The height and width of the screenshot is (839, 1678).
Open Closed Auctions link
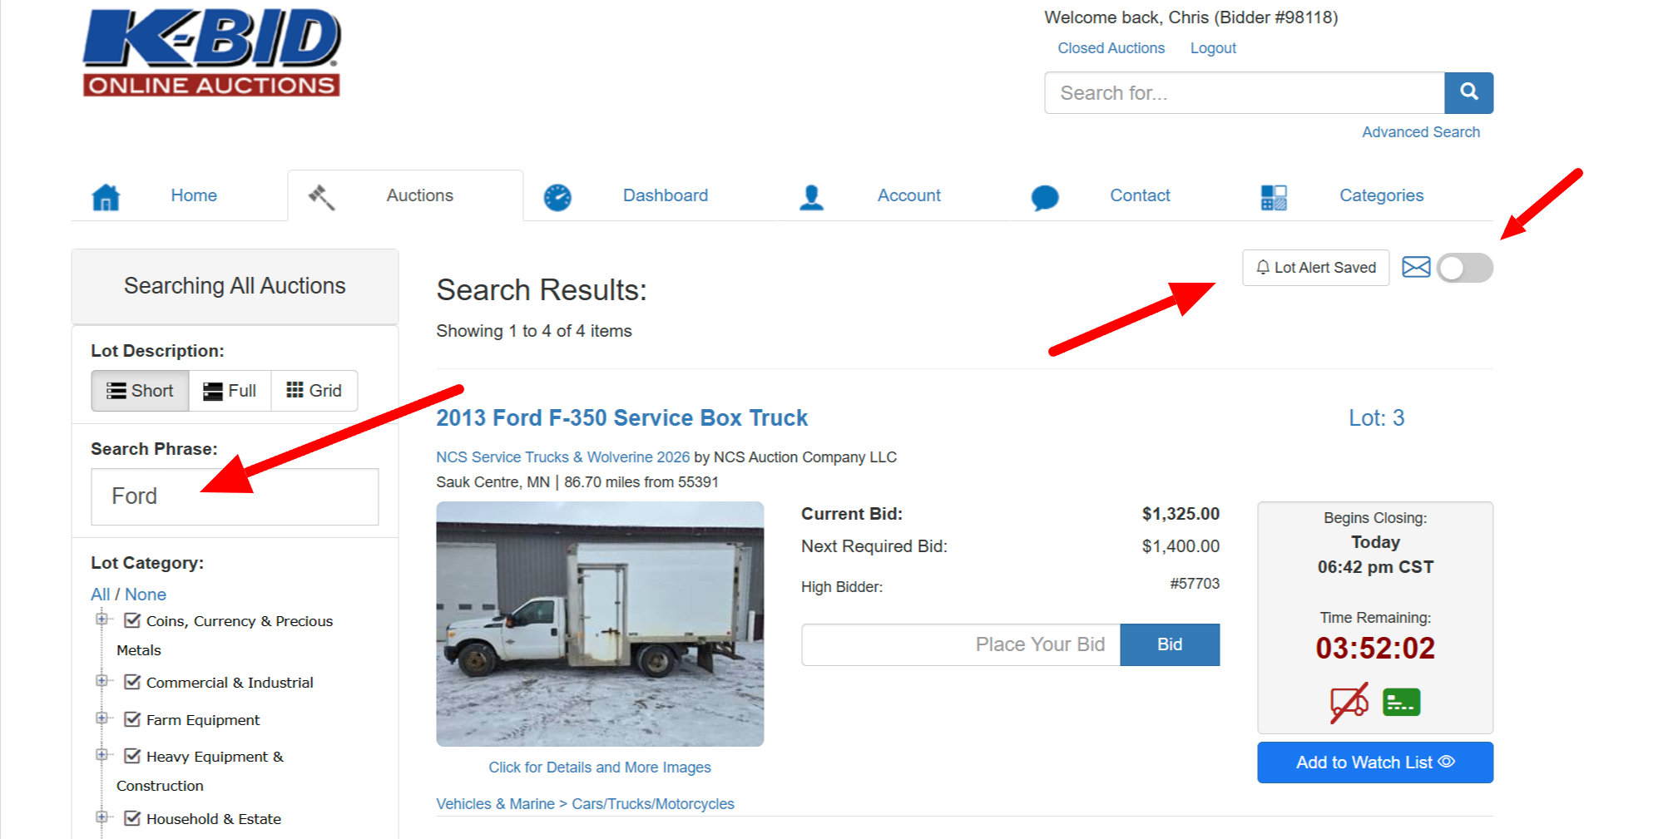click(1111, 48)
